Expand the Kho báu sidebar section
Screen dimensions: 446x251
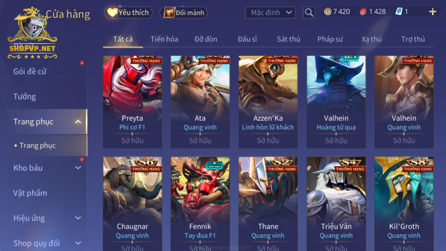coord(78,168)
